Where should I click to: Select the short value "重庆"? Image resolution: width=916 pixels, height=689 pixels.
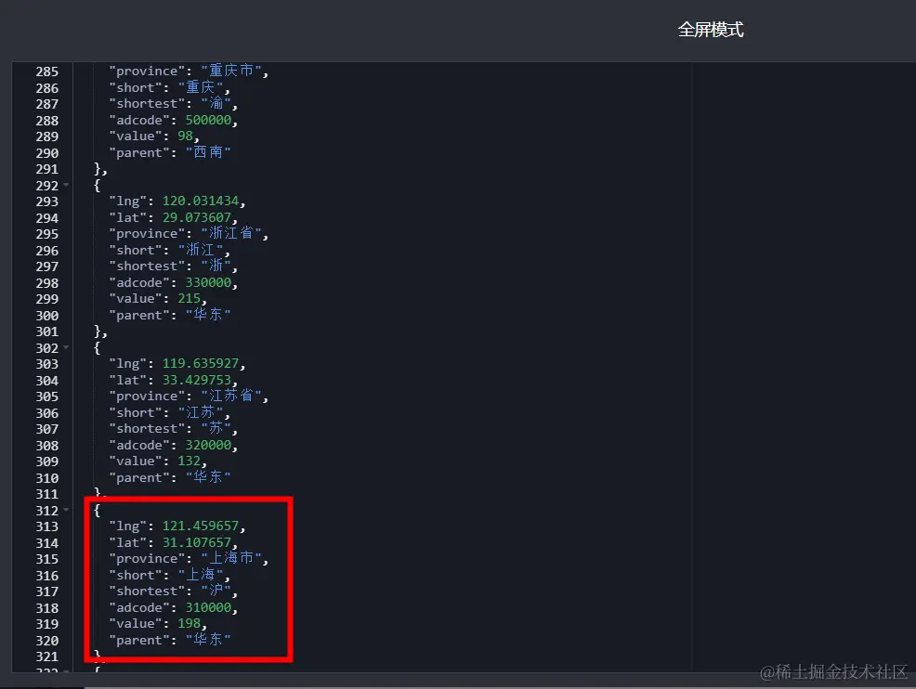pyautogui.click(x=201, y=87)
